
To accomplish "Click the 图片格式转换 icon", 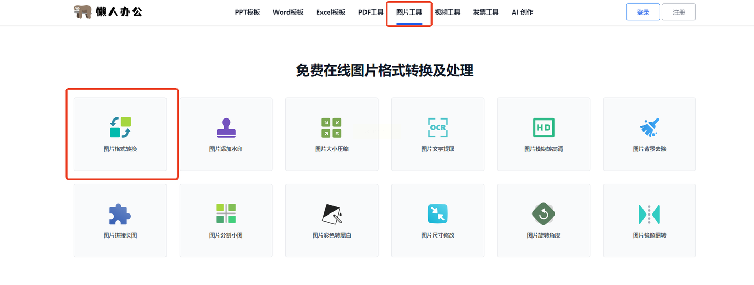I will pyautogui.click(x=120, y=127).
